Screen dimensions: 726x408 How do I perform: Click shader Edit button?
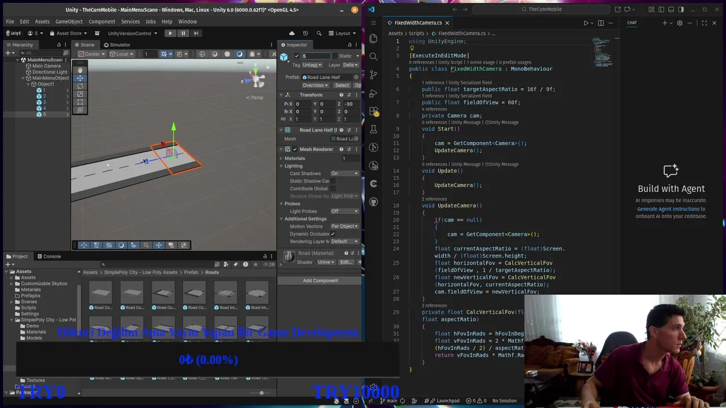pos(346,262)
